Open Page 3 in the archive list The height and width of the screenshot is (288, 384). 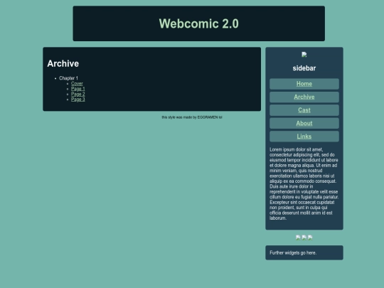(78, 100)
